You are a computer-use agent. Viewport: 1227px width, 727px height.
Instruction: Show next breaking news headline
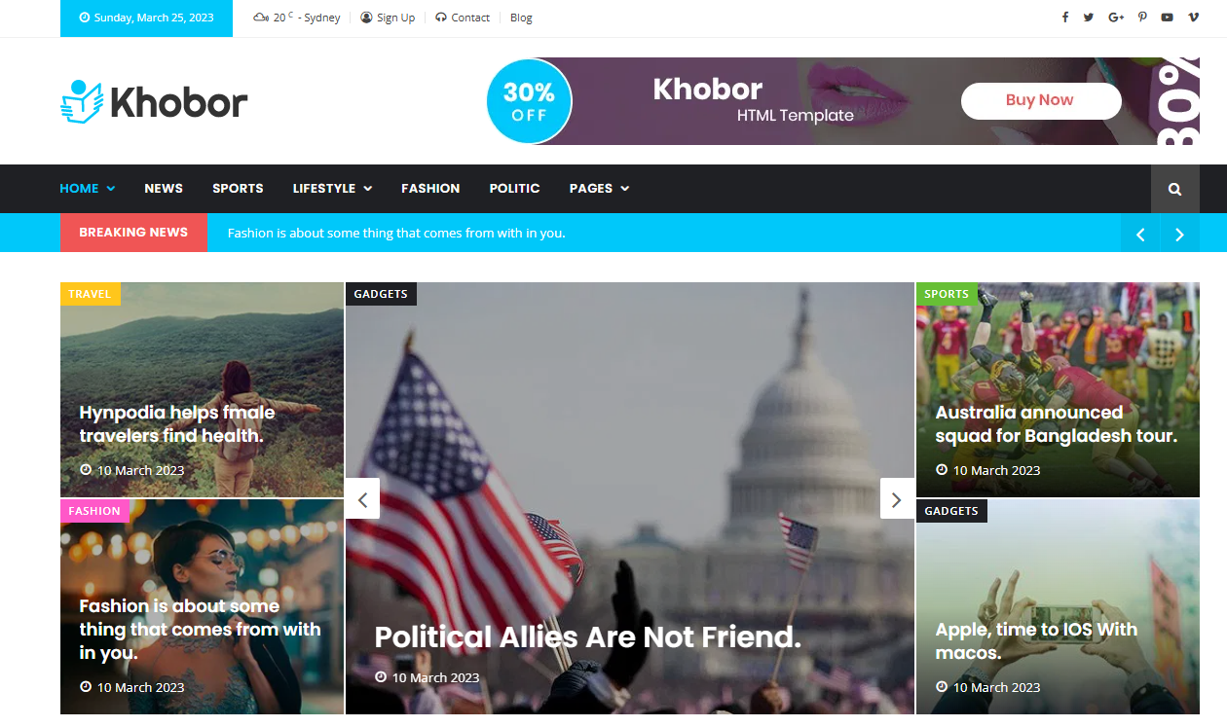1180,234
